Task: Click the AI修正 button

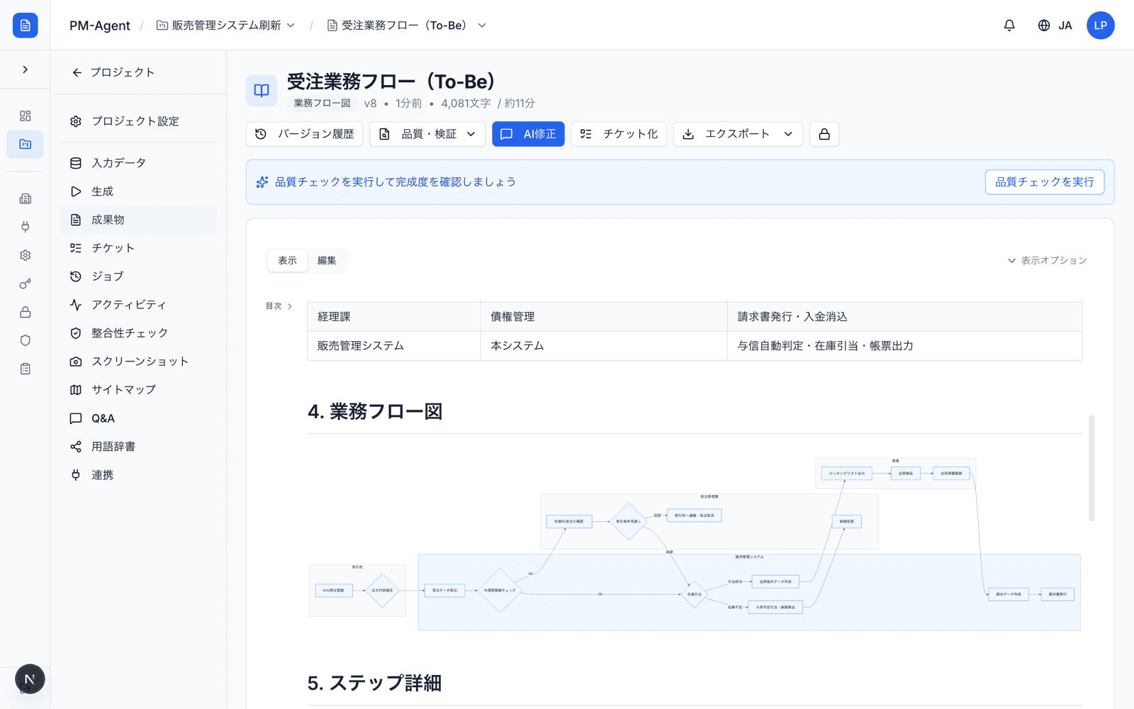Action: tap(528, 134)
